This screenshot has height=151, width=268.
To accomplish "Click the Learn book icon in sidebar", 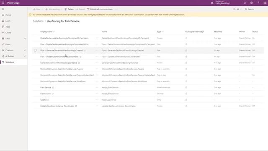I will point(3,21).
